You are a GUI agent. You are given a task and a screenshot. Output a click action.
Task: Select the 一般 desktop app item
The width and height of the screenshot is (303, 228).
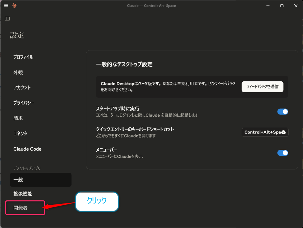tap(41, 180)
